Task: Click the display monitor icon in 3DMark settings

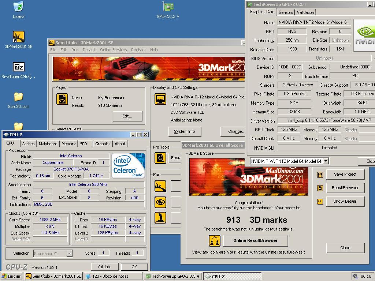Action: (x=160, y=99)
